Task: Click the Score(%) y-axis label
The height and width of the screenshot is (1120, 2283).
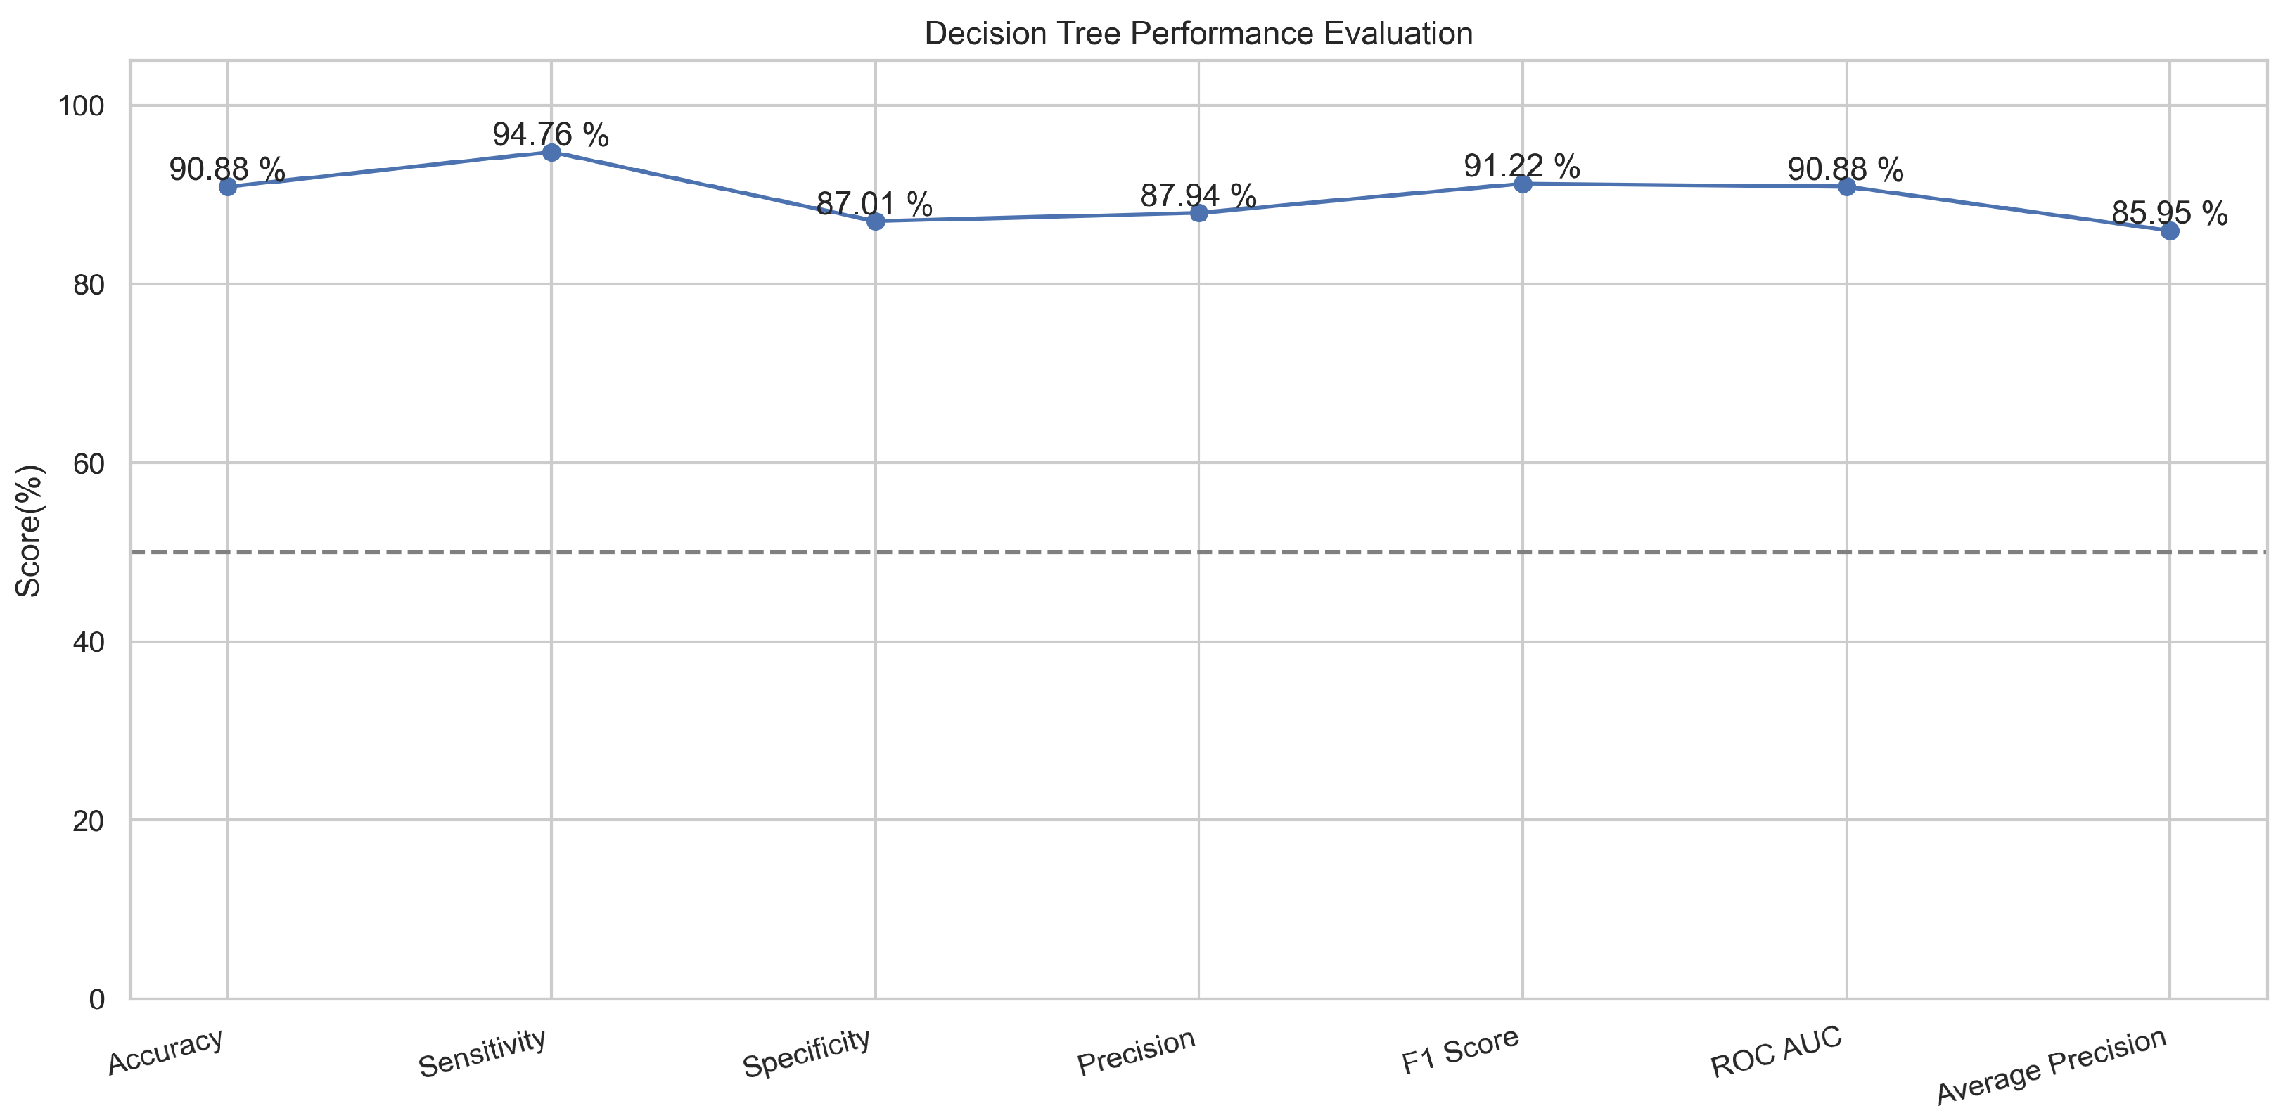Action: pos(30,530)
